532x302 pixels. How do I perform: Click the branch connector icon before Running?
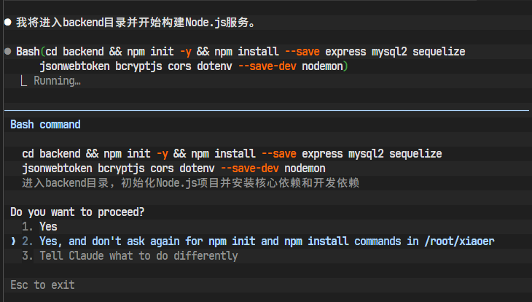[x=24, y=81]
